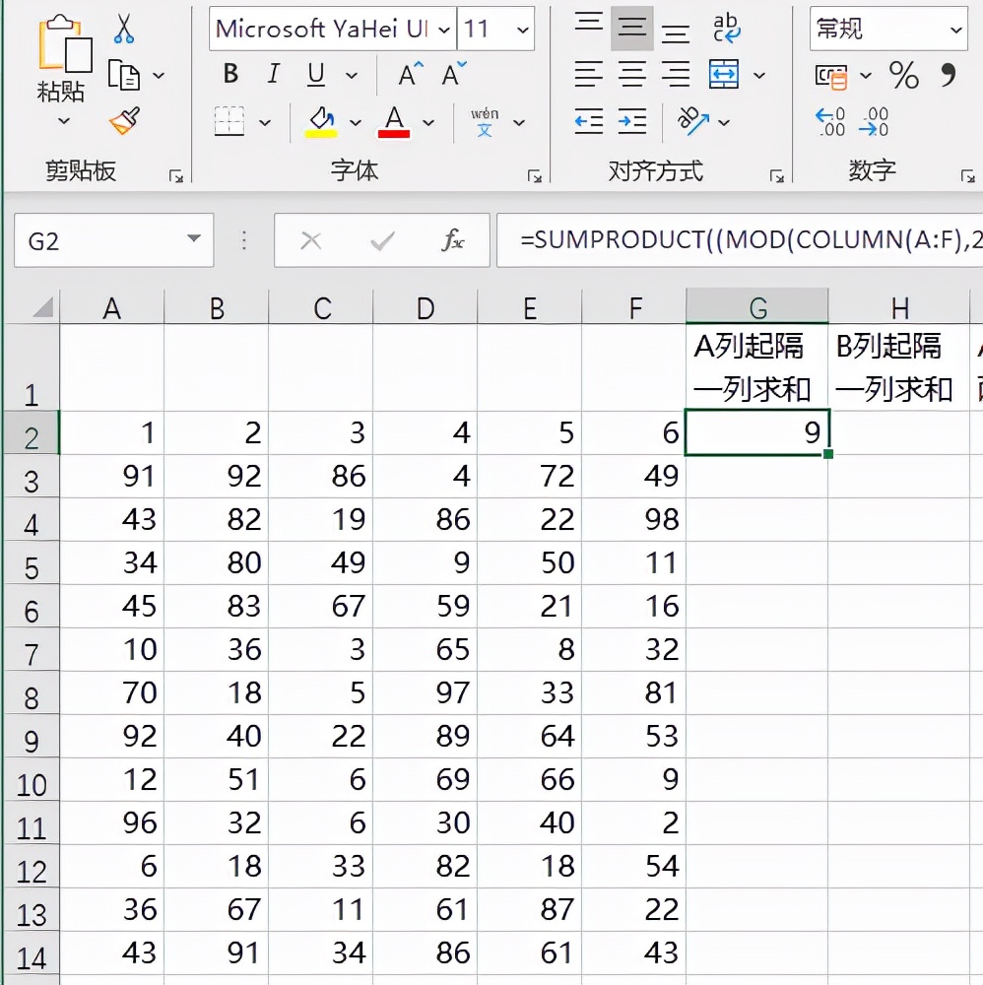Viewport: 983px width, 985px height.
Task: Apply cell borders icon
Action: click(229, 121)
